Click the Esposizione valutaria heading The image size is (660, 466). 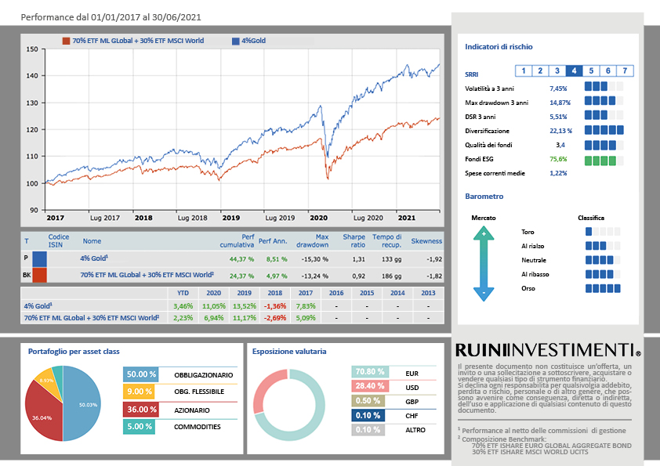pos(289,352)
